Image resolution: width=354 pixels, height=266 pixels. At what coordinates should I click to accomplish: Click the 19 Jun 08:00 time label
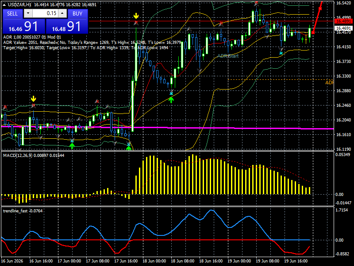click(x=268, y=261)
